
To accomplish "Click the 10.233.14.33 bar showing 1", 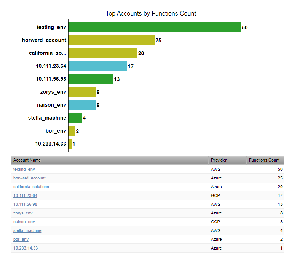I will tap(70, 144).
